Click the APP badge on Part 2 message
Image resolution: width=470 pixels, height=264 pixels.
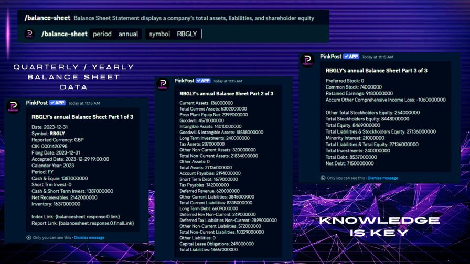203,81
